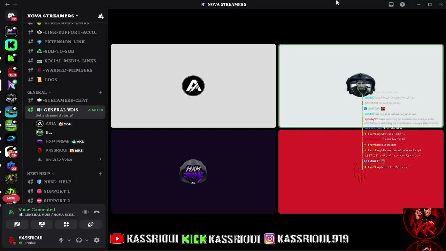The width and height of the screenshot is (446, 251).
Task: Open microphone input options arrow
Action: pyautogui.click(x=69, y=240)
